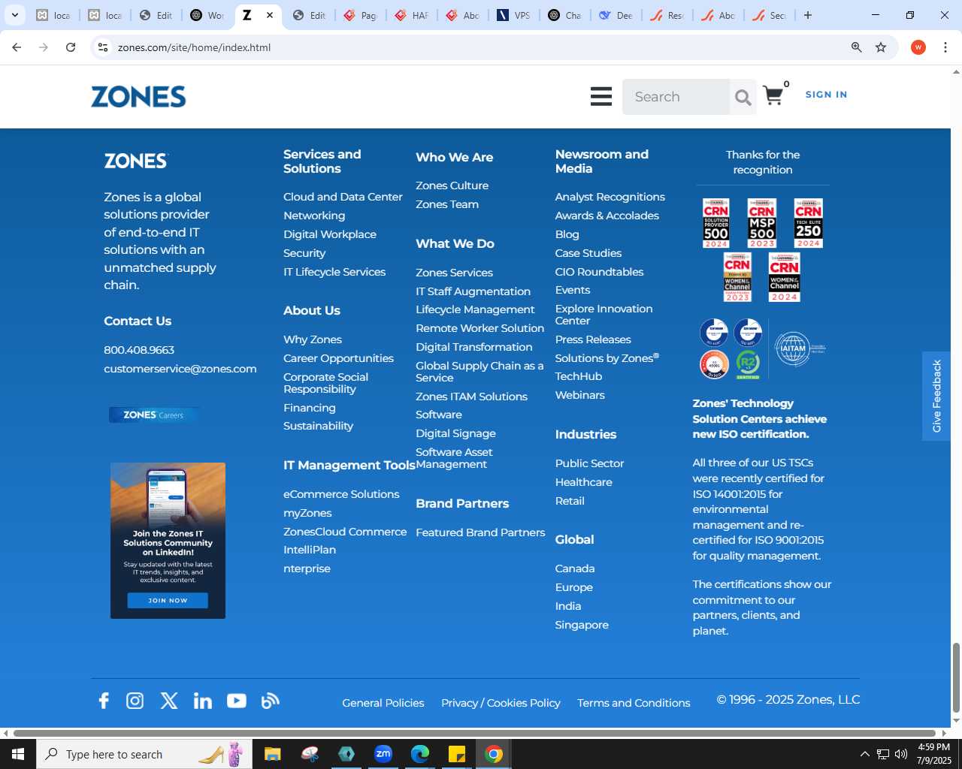Open Microsoft Edge from taskbar
The width and height of the screenshot is (962, 769).
420,754
